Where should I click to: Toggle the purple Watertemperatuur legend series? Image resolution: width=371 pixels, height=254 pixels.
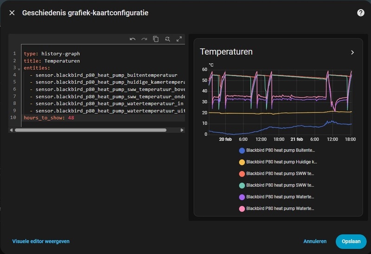pyautogui.click(x=277, y=197)
